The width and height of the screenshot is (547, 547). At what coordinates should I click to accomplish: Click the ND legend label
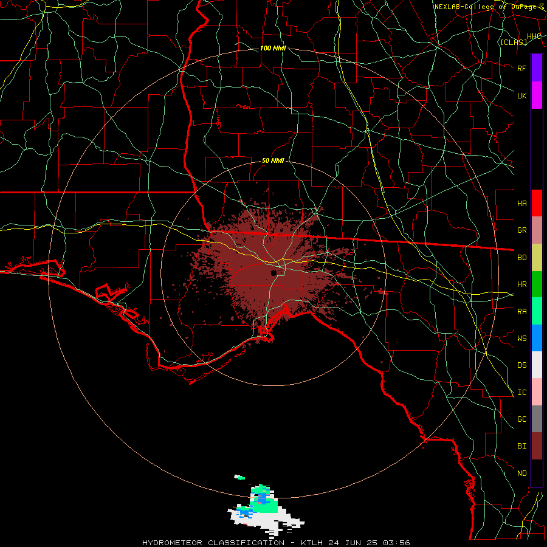tap(521, 473)
